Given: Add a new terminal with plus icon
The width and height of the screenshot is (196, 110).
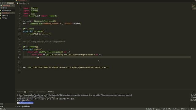Looking at the screenshot, I should coord(193,92).
